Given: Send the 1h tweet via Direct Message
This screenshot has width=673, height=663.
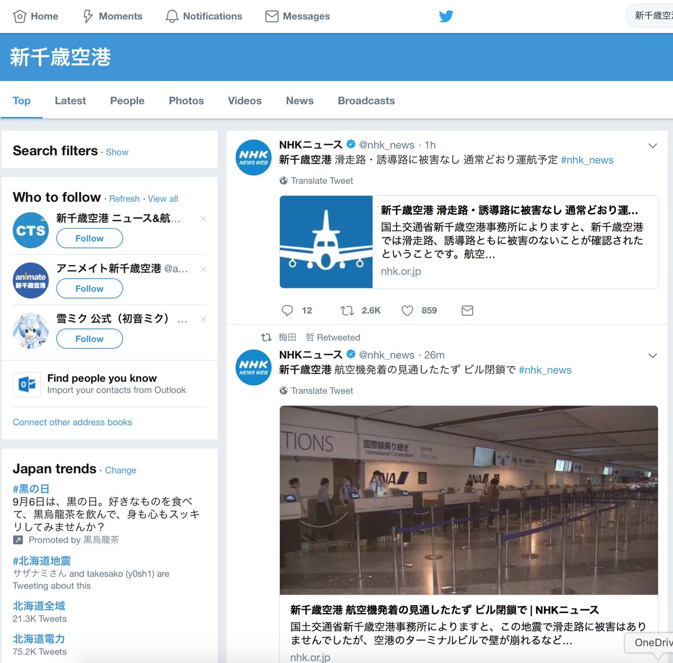Looking at the screenshot, I should (x=467, y=310).
